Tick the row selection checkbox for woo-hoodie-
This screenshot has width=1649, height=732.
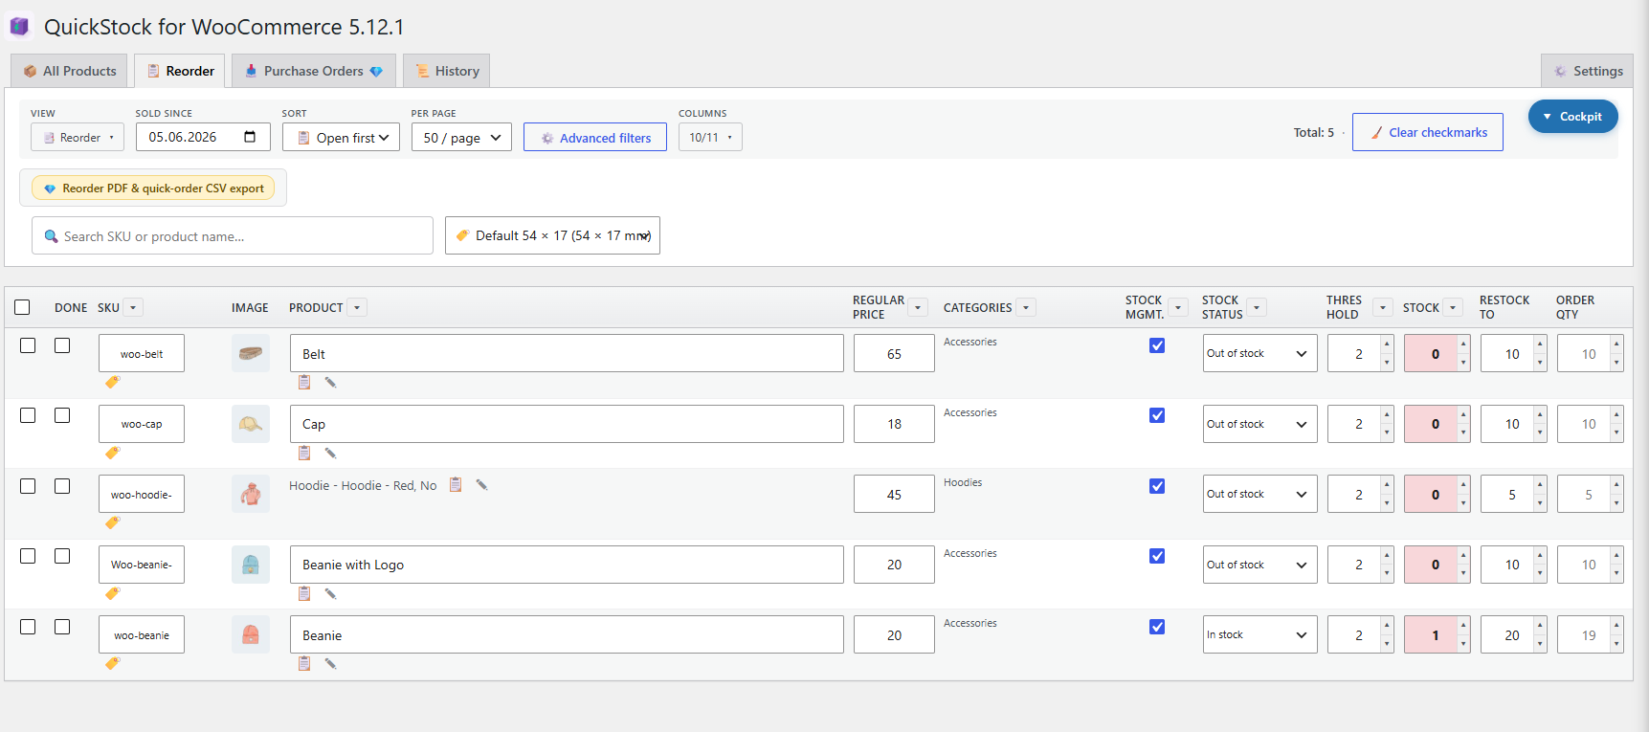click(28, 486)
